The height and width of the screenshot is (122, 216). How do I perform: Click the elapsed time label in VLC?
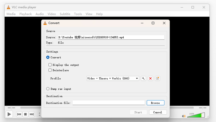tap(11, 108)
